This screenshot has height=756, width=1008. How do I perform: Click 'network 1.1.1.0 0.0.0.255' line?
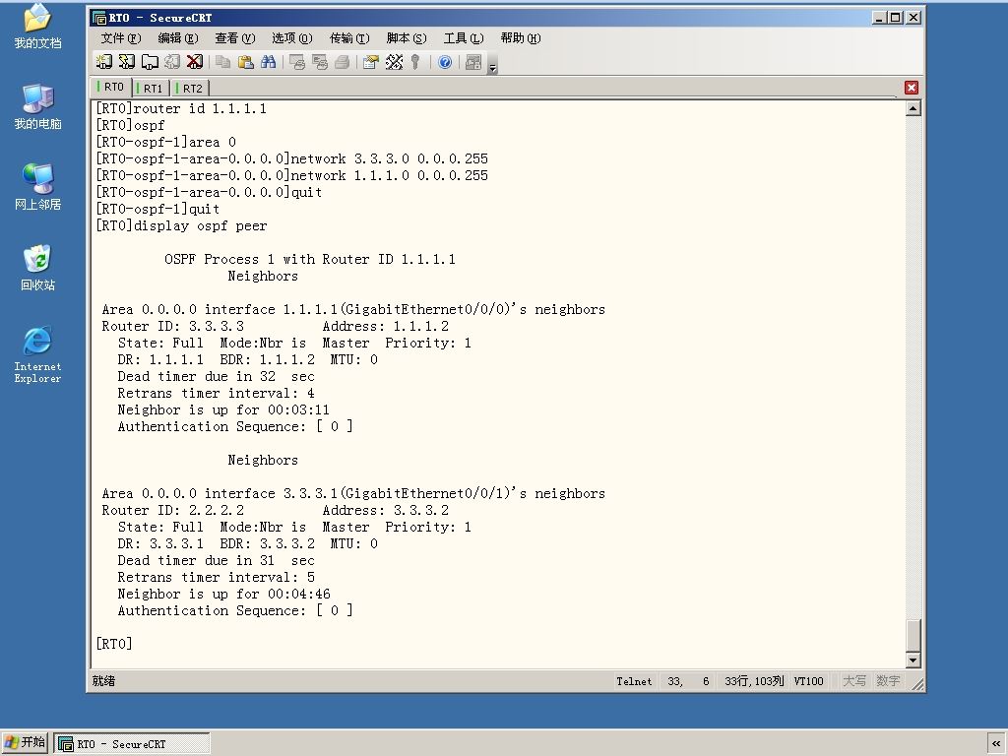click(389, 175)
